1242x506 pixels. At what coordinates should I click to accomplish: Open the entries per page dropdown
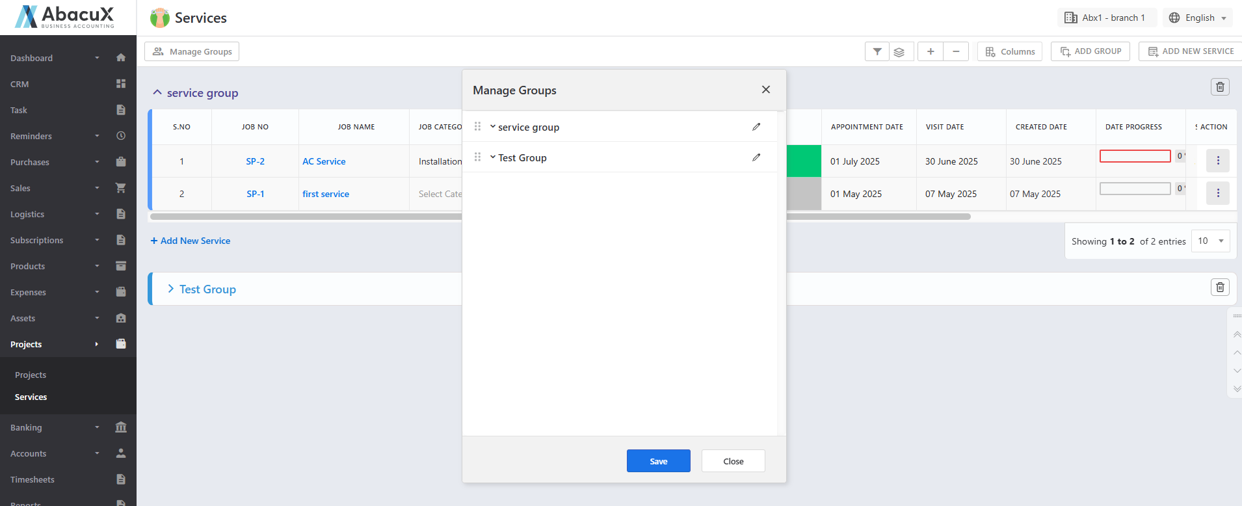tap(1210, 241)
